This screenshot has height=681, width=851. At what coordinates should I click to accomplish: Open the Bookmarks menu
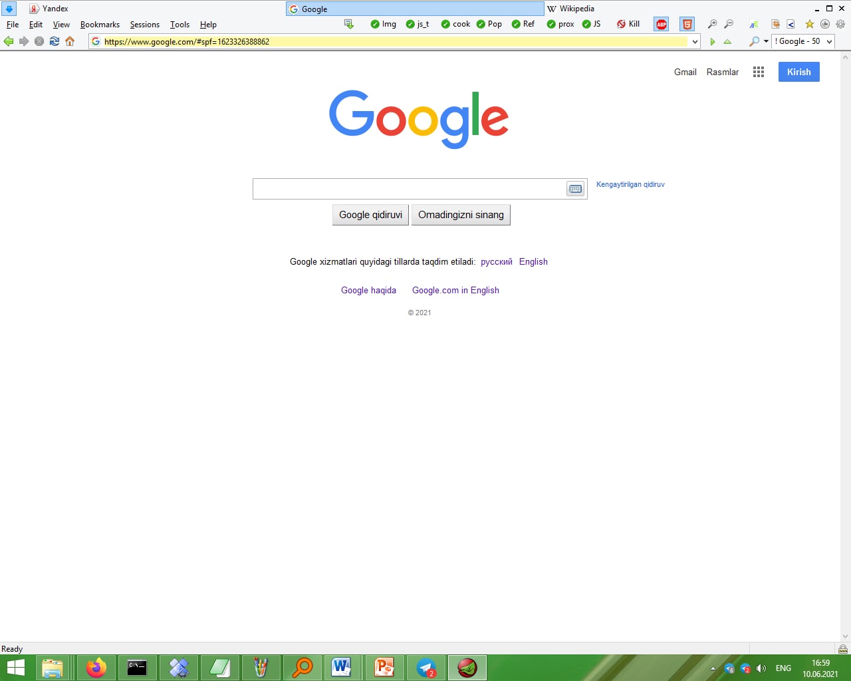coord(100,25)
